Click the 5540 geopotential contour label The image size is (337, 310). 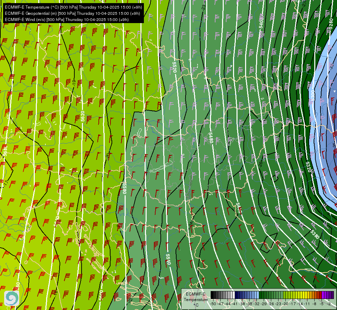[168, 259]
